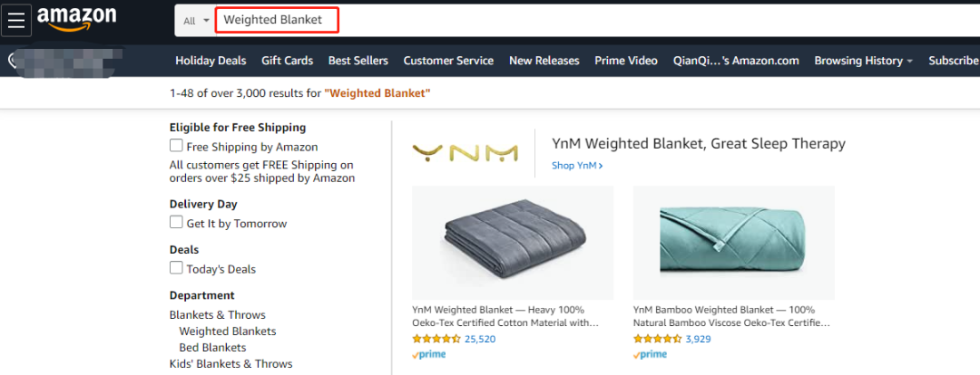Click the YnM brand logo
The height and width of the screenshot is (375, 980).
[465, 153]
